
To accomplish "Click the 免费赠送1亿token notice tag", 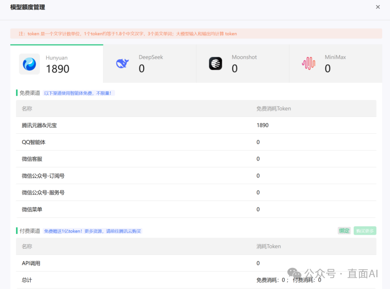I will point(92,231).
